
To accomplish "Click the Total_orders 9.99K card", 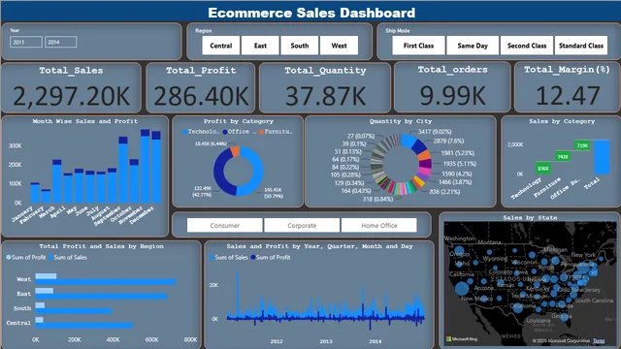I will (x=452, y=87).
